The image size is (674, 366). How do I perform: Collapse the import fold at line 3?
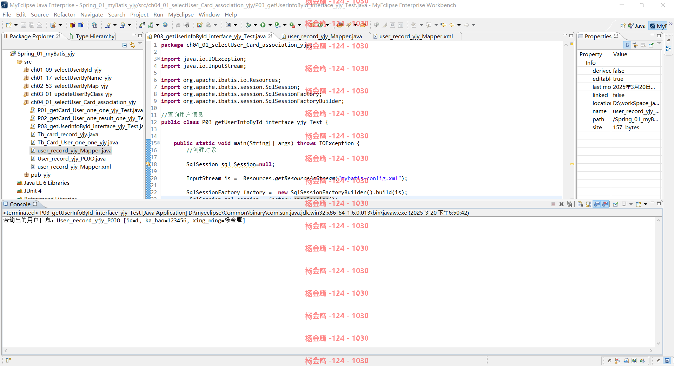pos(158,59)
